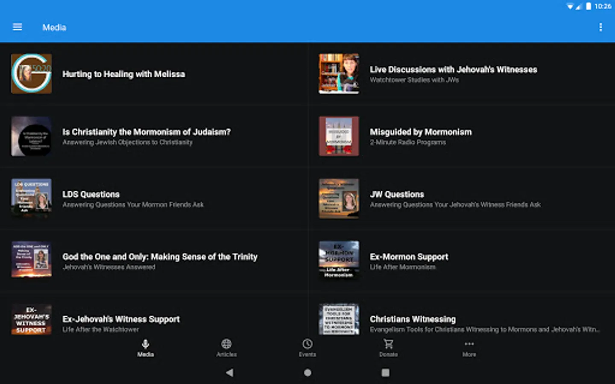Check the battery status icon
The width and height of the screenshot is (615, 384).
589,6
